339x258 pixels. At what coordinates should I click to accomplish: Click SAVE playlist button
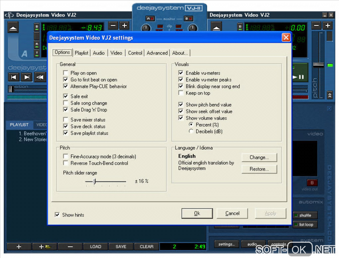point(121,247)
